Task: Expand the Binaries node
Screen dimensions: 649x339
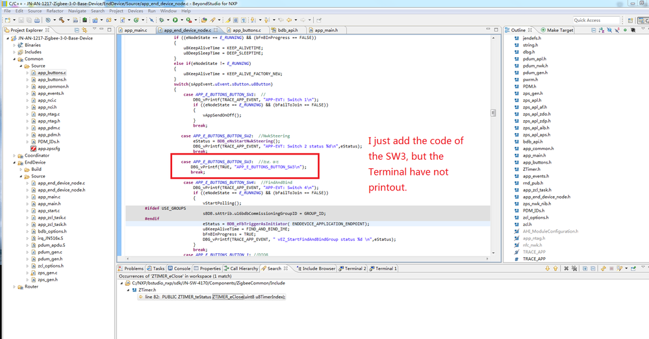Action: click(x=14, y=45)
